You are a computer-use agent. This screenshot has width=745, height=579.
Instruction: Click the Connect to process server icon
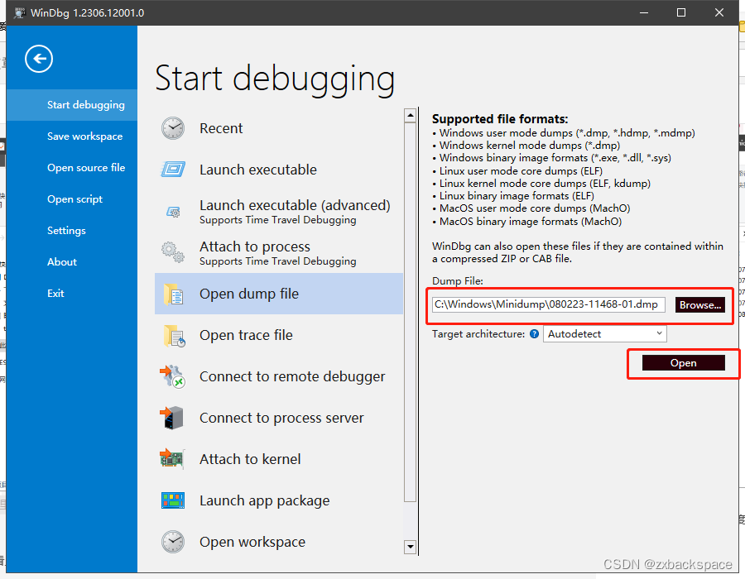pos(171,418)
